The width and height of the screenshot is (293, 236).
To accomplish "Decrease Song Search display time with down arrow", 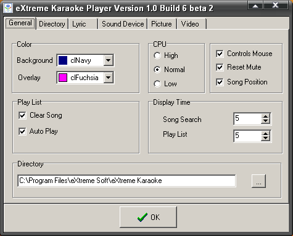I will tap(266, 121).
